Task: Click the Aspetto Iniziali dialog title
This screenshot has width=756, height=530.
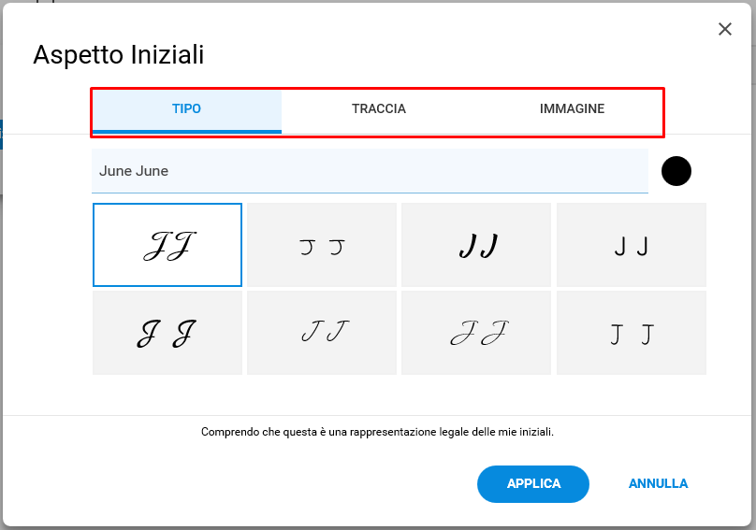Action: coord(119,54)
